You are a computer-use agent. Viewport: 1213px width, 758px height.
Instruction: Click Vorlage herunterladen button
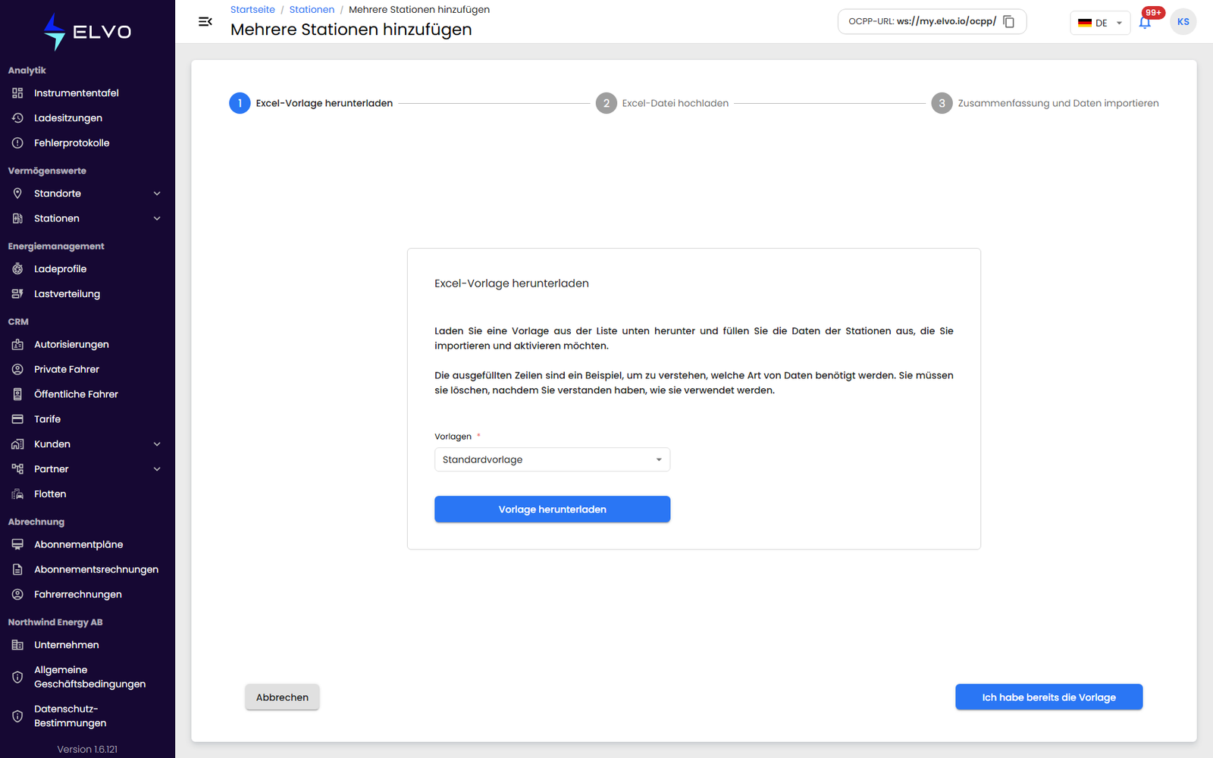click(x=552, y=509)
